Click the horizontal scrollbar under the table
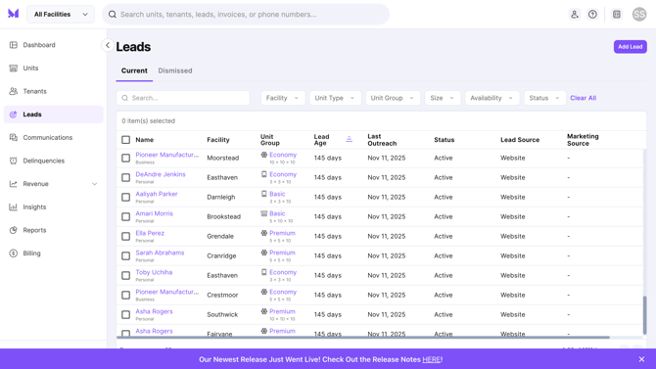 pyautogui.click(x=363, y=337)
